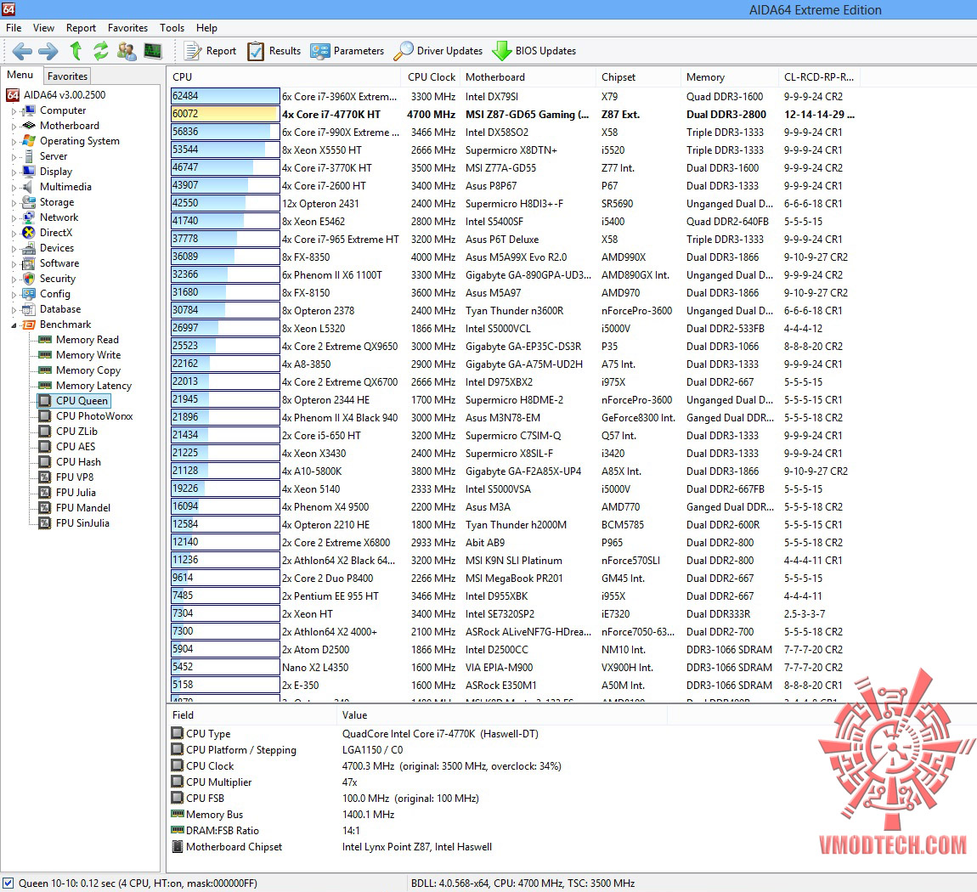Open the Report menu
The height and width of the screenshot is (892, 977).
click(x=81, y=28)
